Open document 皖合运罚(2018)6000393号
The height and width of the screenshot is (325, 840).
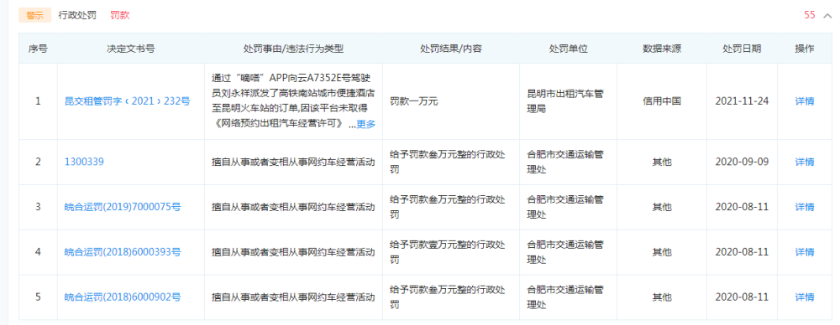[x=123, y=252]
